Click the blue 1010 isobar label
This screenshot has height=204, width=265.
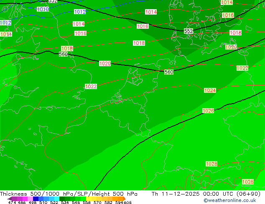(x=43, y=9)
